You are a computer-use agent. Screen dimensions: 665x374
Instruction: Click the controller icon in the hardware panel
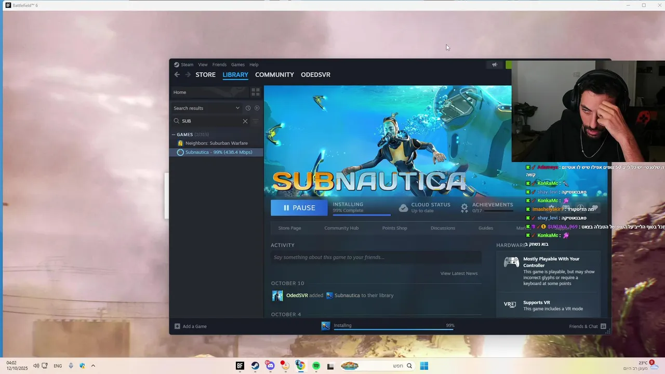pos(511,262)
